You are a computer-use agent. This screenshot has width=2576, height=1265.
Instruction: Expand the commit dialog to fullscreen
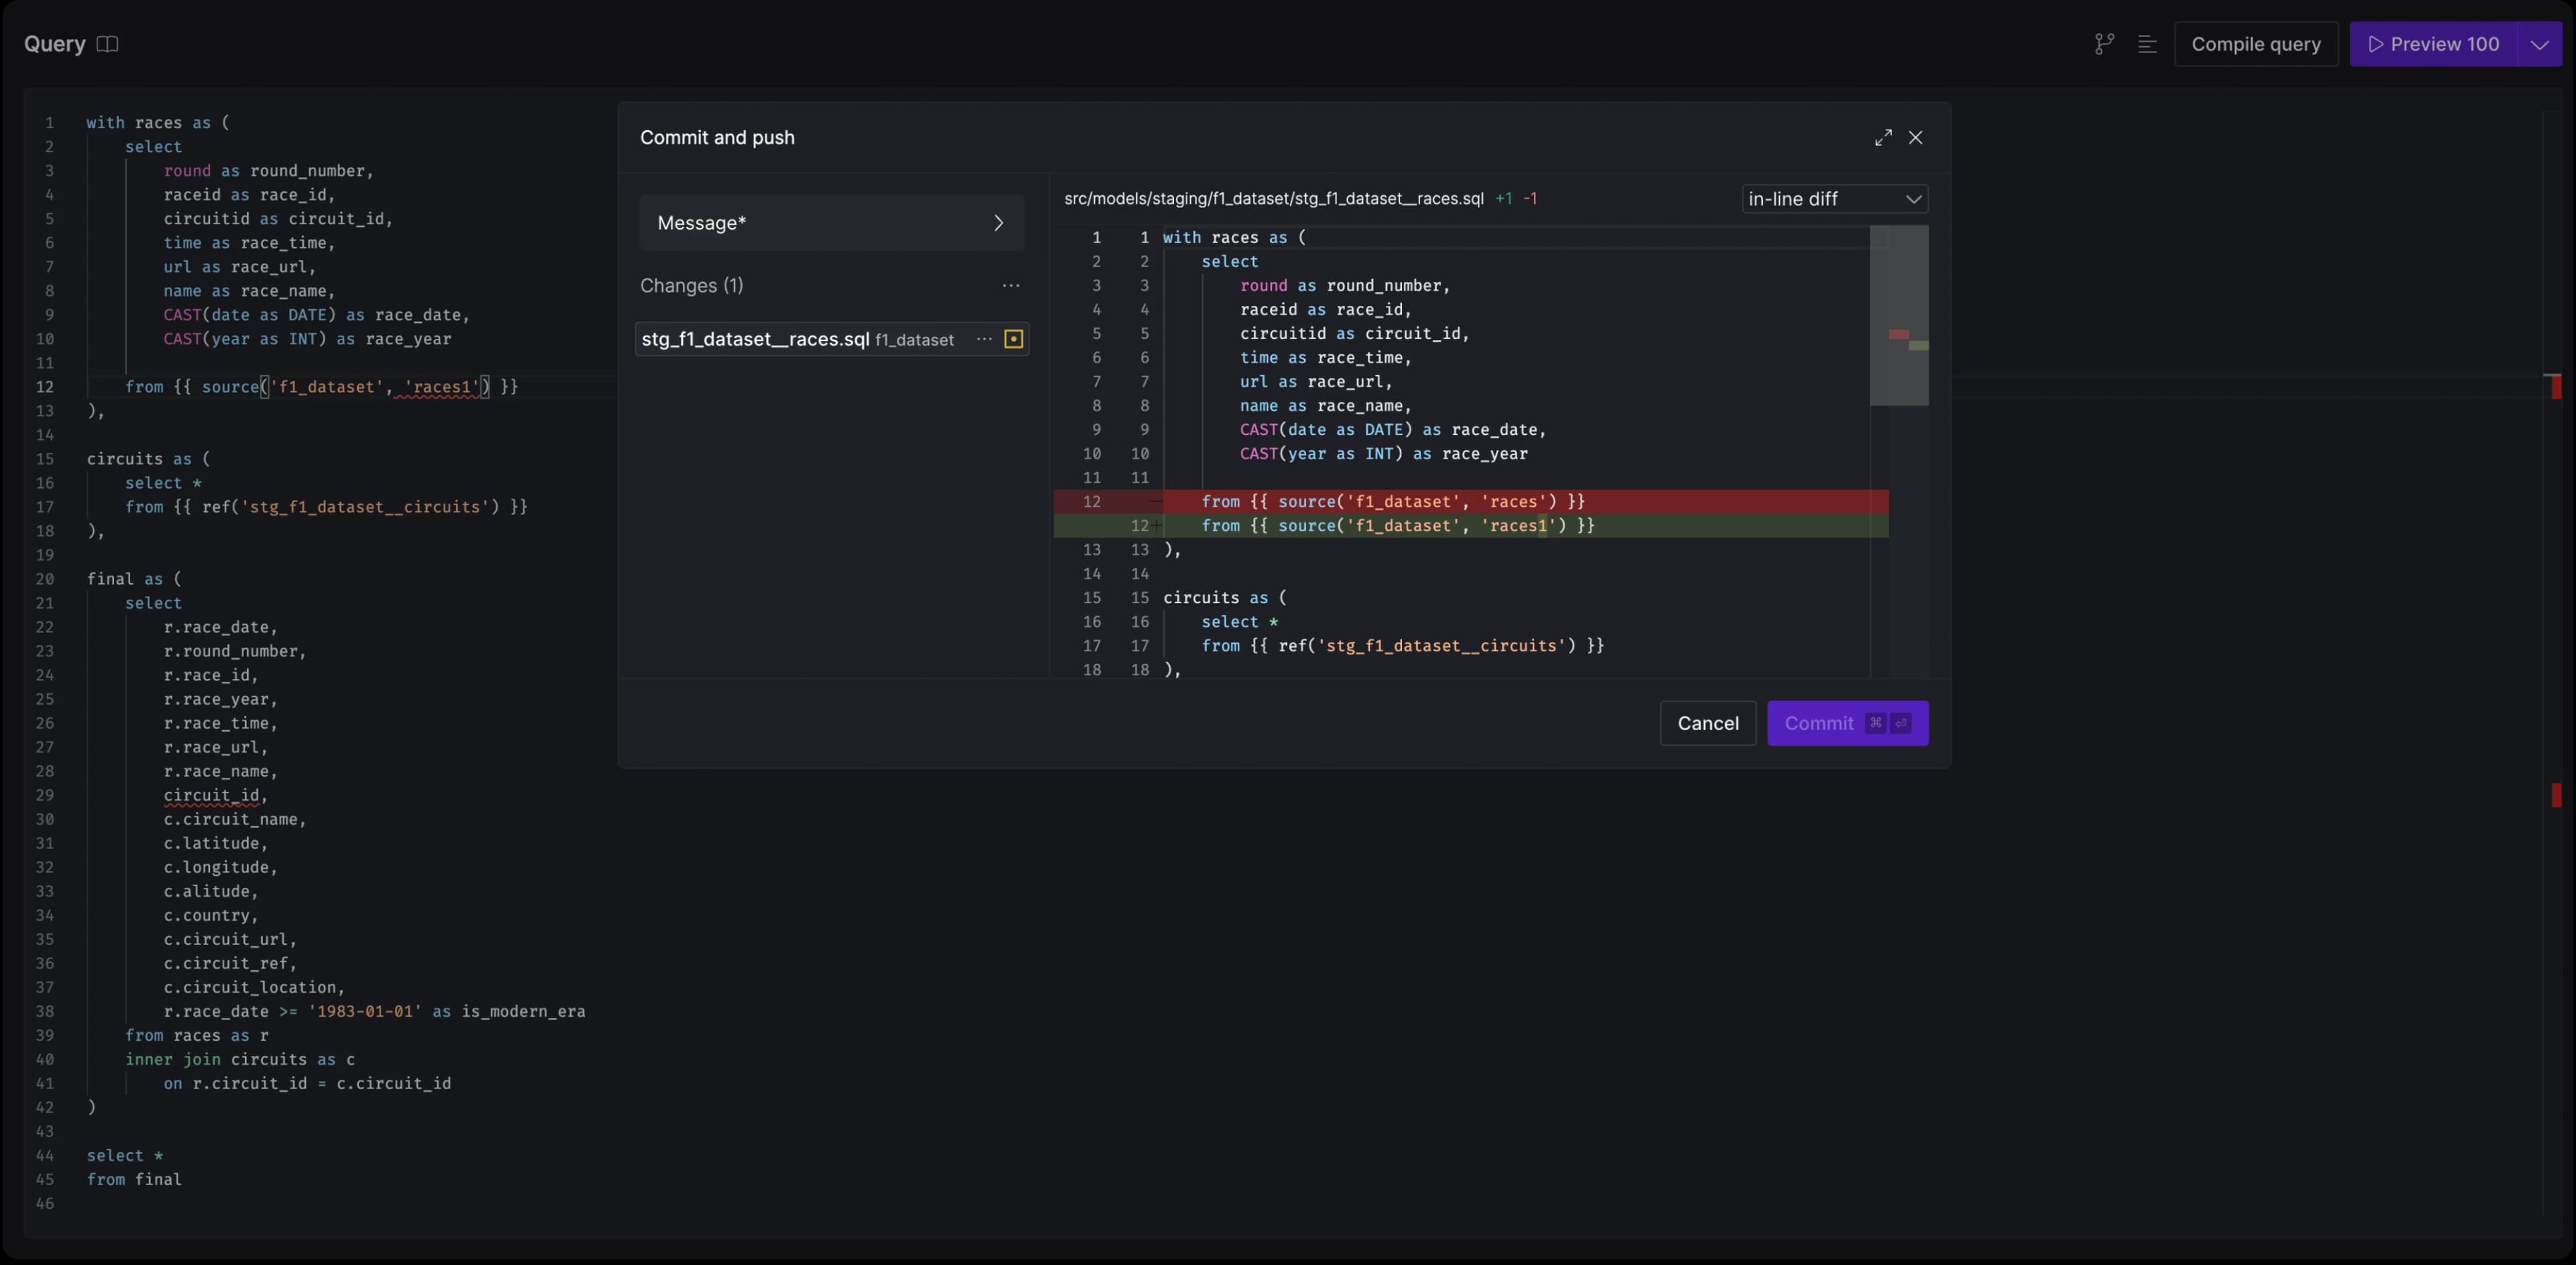click(1883, 138)
